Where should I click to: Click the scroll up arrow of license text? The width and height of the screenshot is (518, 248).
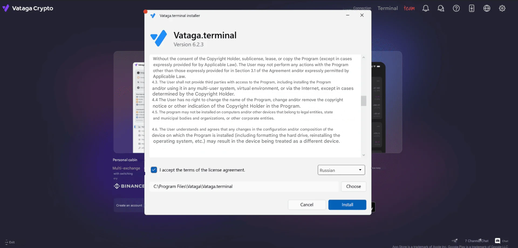[x=363, y=57]
